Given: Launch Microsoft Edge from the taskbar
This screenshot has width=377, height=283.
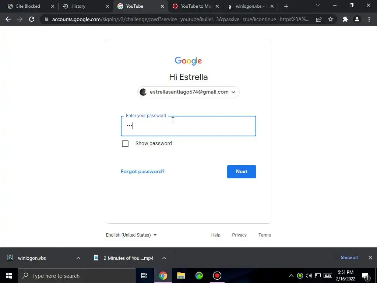Looking at the screenshot, I should click(x=199, y=276).
